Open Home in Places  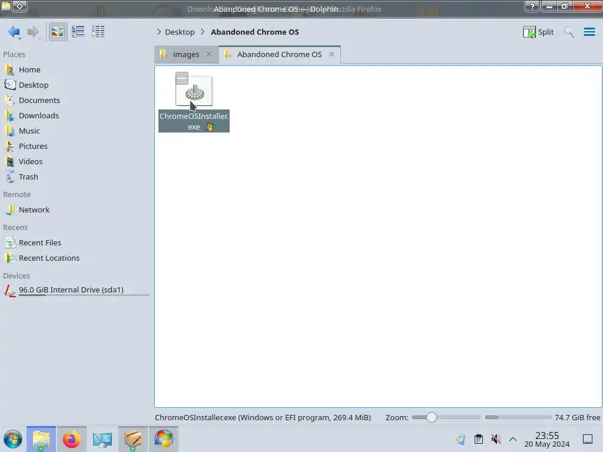tap(29, 69)
